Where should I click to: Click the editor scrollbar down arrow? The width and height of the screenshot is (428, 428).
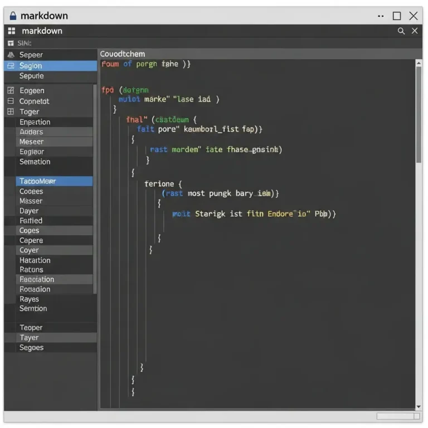(x=419, y=407)
